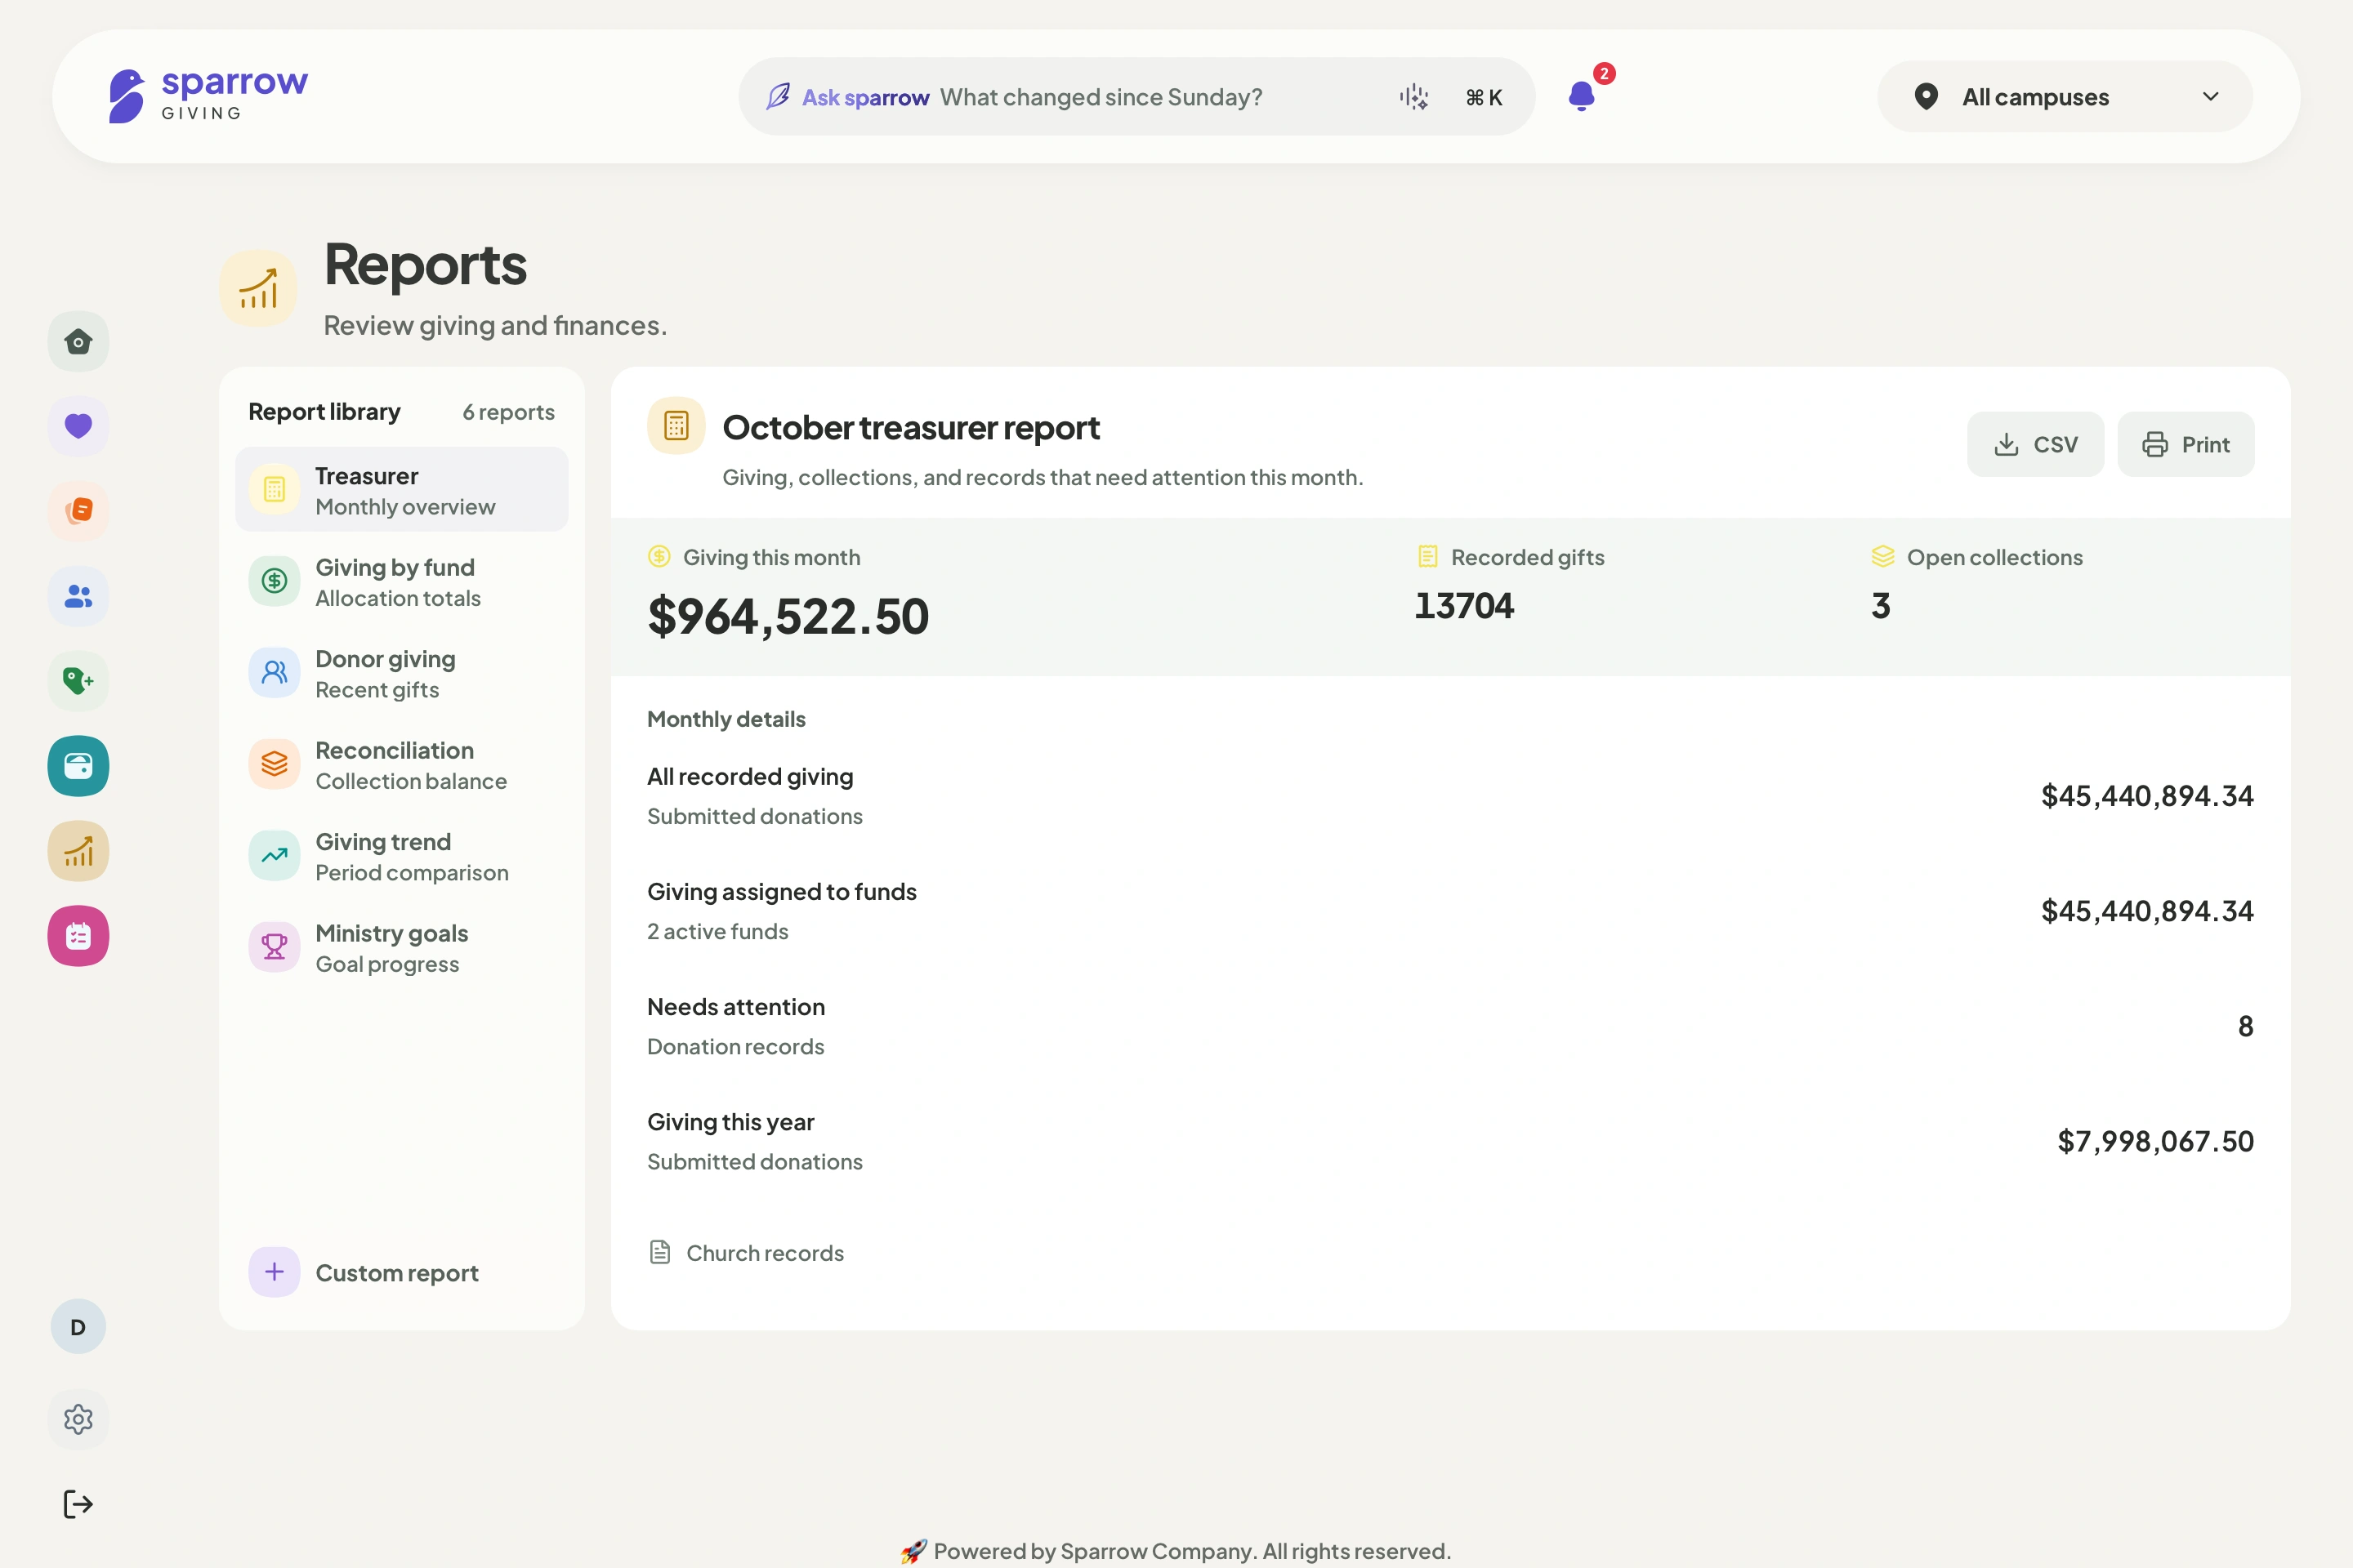Click the $964,522.50 giving total
This screenshot has height=1568, width=2353.
[x=788, y=616]
